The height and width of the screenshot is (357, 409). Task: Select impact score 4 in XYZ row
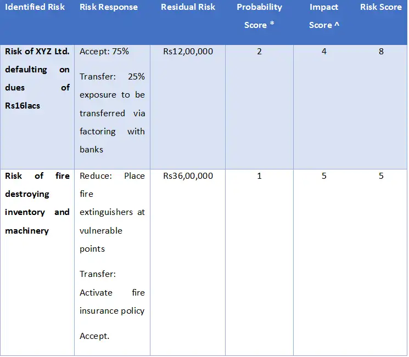tap(324, 52)
